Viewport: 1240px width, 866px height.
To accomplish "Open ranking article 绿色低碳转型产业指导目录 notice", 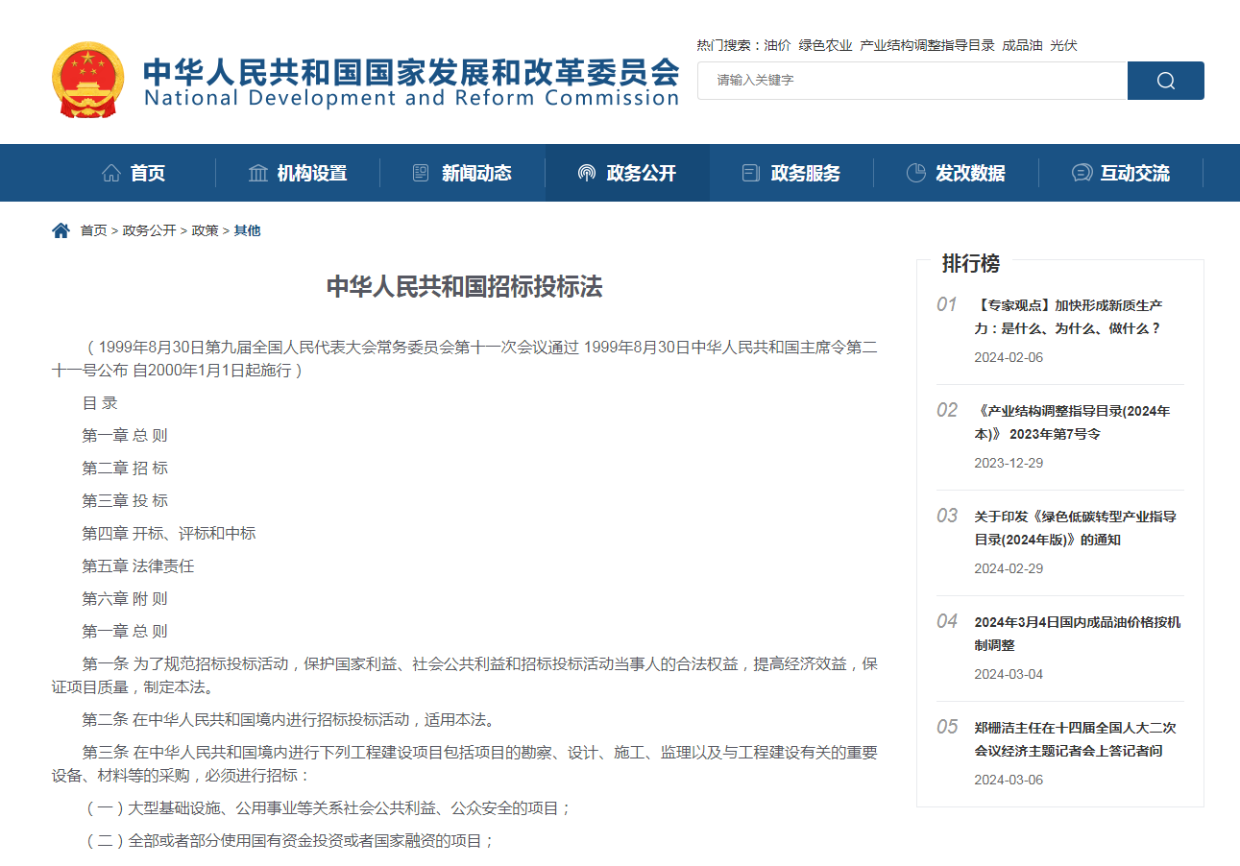I will tap(1075, 527).
